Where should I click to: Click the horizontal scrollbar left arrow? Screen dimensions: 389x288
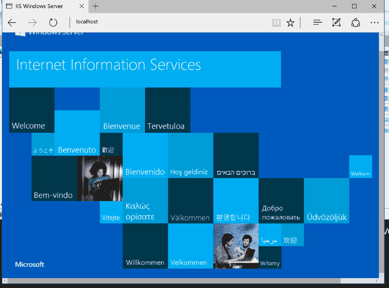[5, 281]
